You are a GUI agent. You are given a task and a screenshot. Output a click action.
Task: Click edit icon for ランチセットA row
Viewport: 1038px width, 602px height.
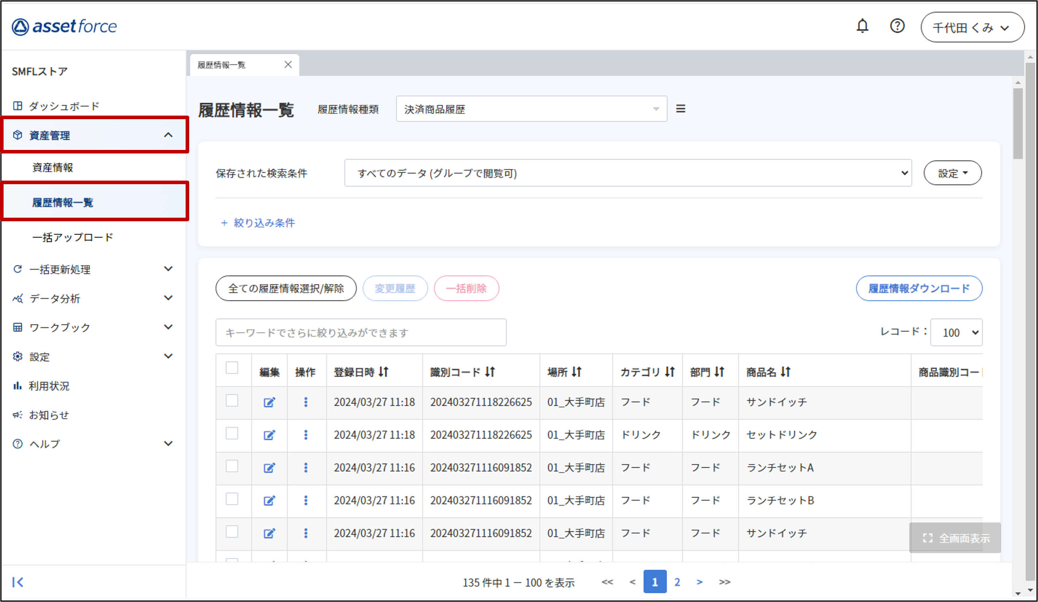click(x=269, y=468)
